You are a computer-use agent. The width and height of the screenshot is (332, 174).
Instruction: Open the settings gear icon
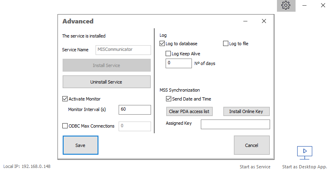click(x=286, y=6)
